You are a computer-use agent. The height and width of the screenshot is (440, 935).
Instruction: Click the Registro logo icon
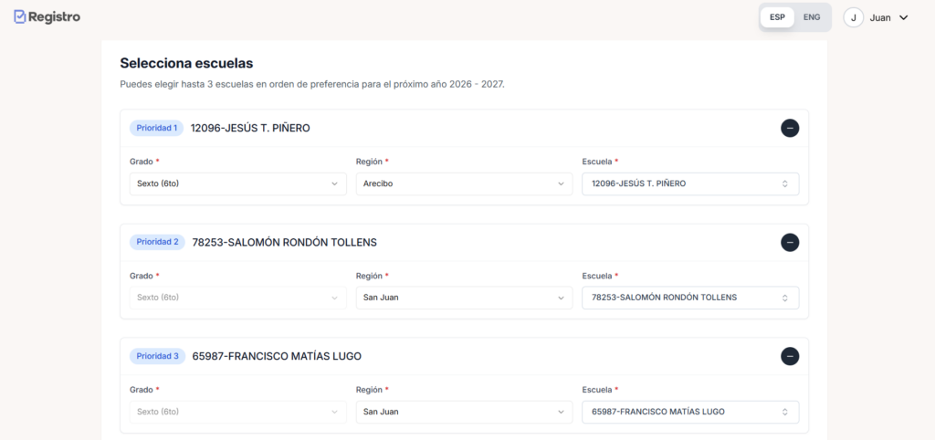(x=20, y=16)
